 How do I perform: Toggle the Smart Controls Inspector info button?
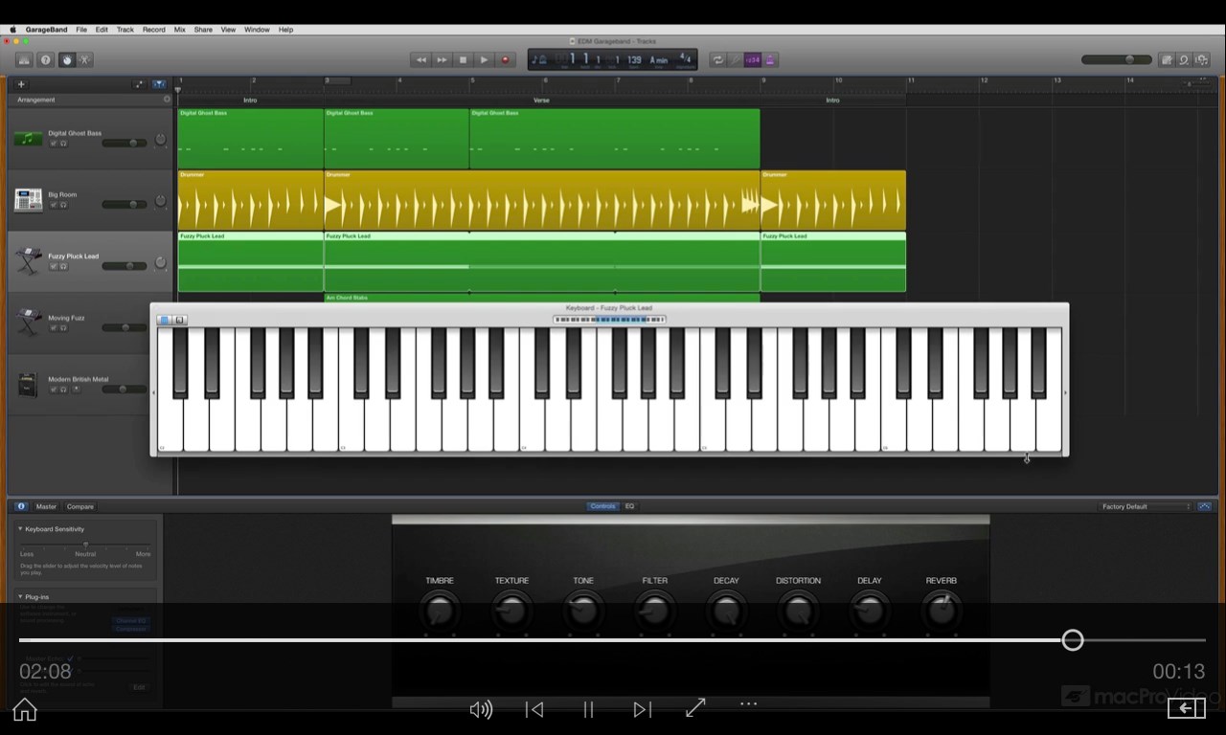click(22, 506)
